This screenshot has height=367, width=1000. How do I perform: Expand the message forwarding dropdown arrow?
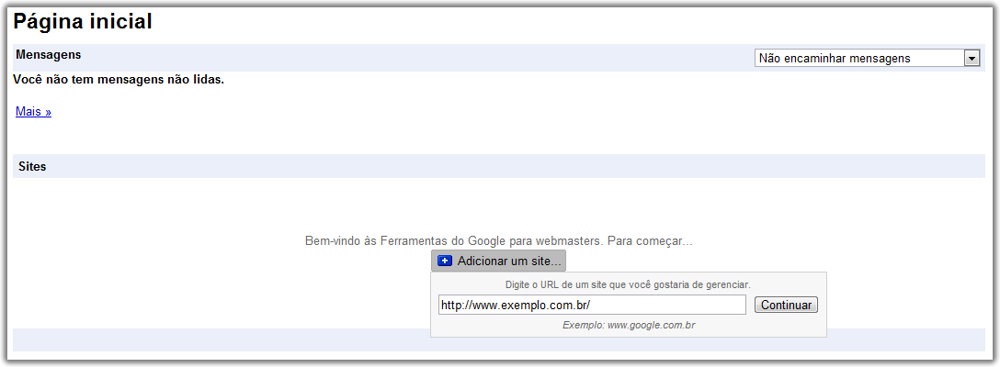click(972, 58)
